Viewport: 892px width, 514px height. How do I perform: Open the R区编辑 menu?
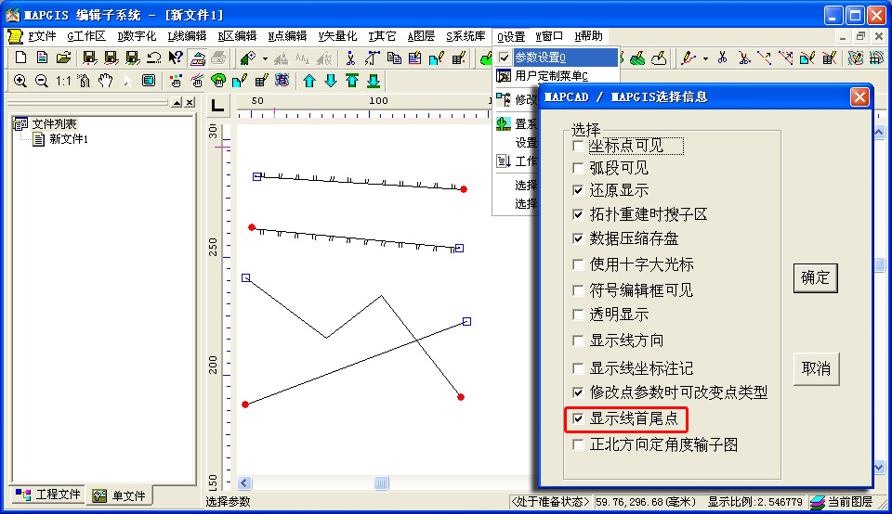point(237,36)
